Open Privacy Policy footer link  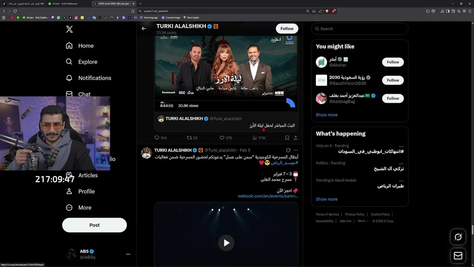(355, 214)
